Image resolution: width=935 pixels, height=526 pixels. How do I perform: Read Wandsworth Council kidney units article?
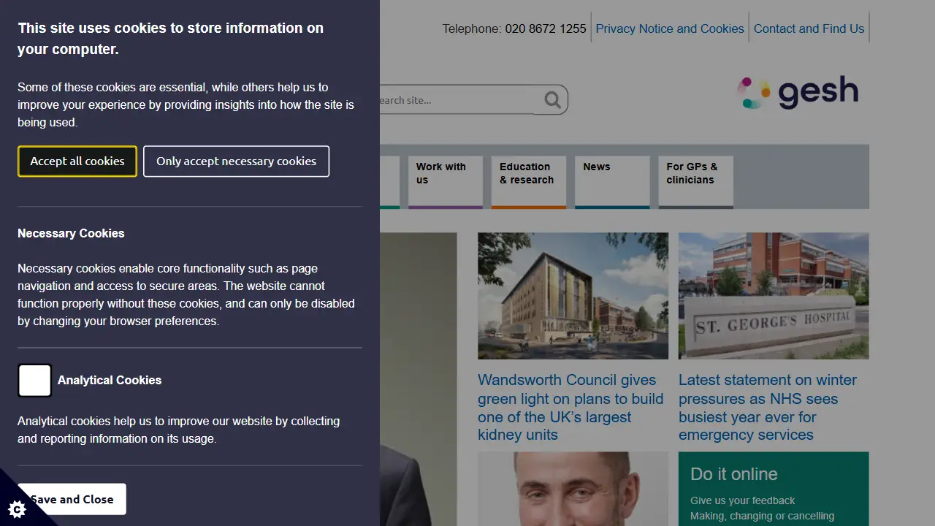point(570,408)
